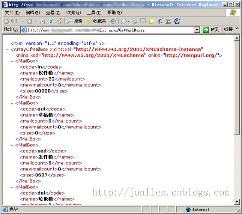Open the Search (搜索) pane

coord(74,21)
